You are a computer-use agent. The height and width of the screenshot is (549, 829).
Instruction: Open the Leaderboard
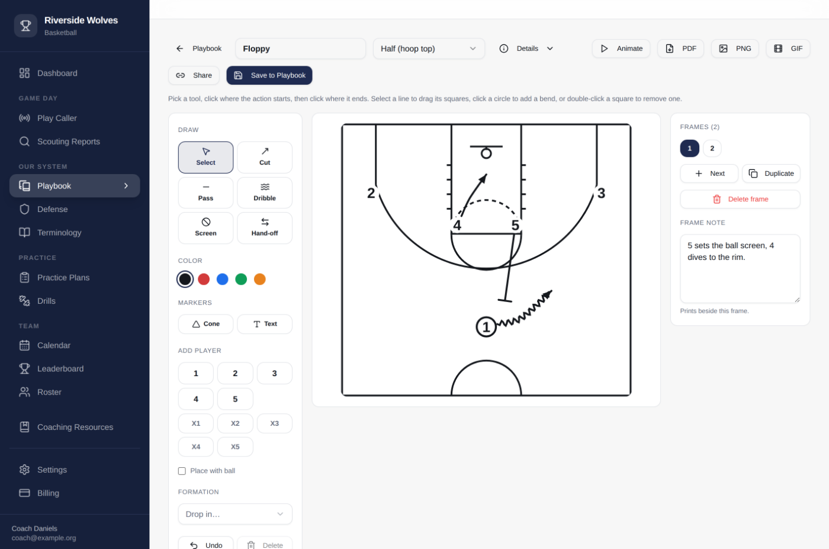click(75, 368)
